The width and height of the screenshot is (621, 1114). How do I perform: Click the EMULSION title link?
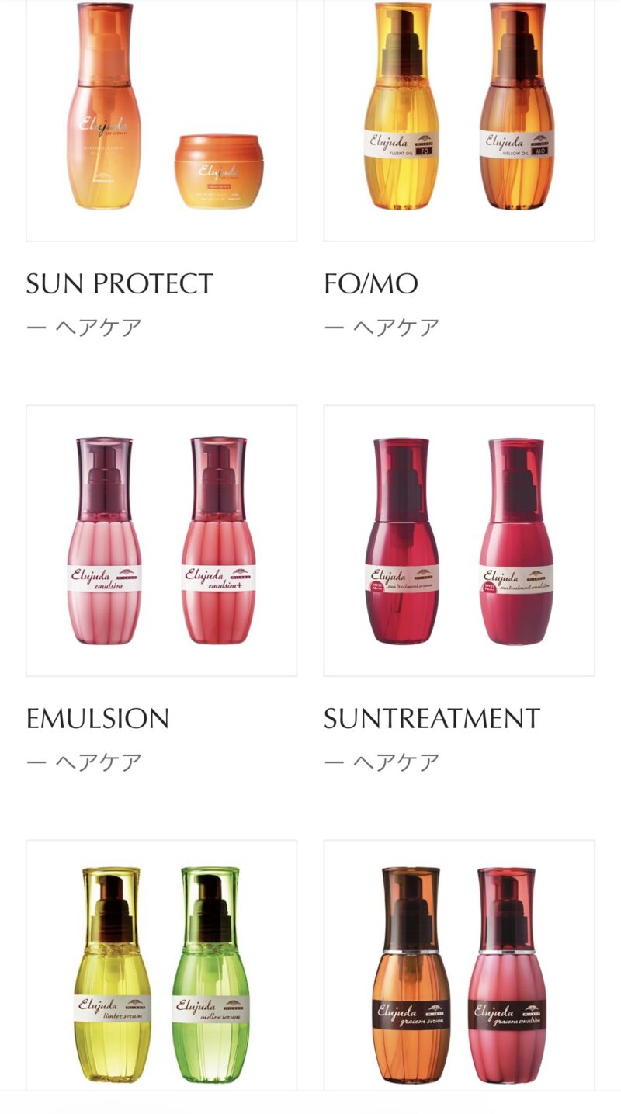98,719
